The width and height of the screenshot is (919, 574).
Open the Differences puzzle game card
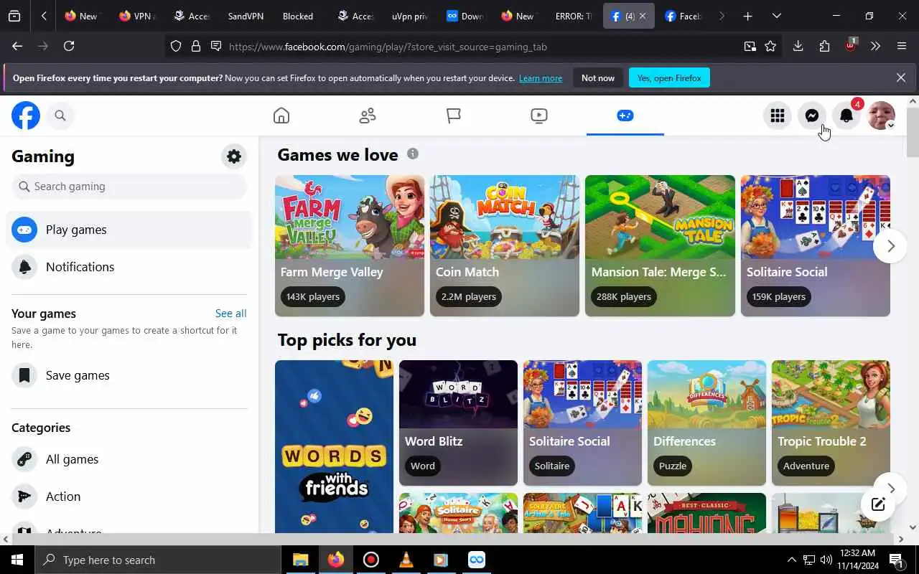706,423
